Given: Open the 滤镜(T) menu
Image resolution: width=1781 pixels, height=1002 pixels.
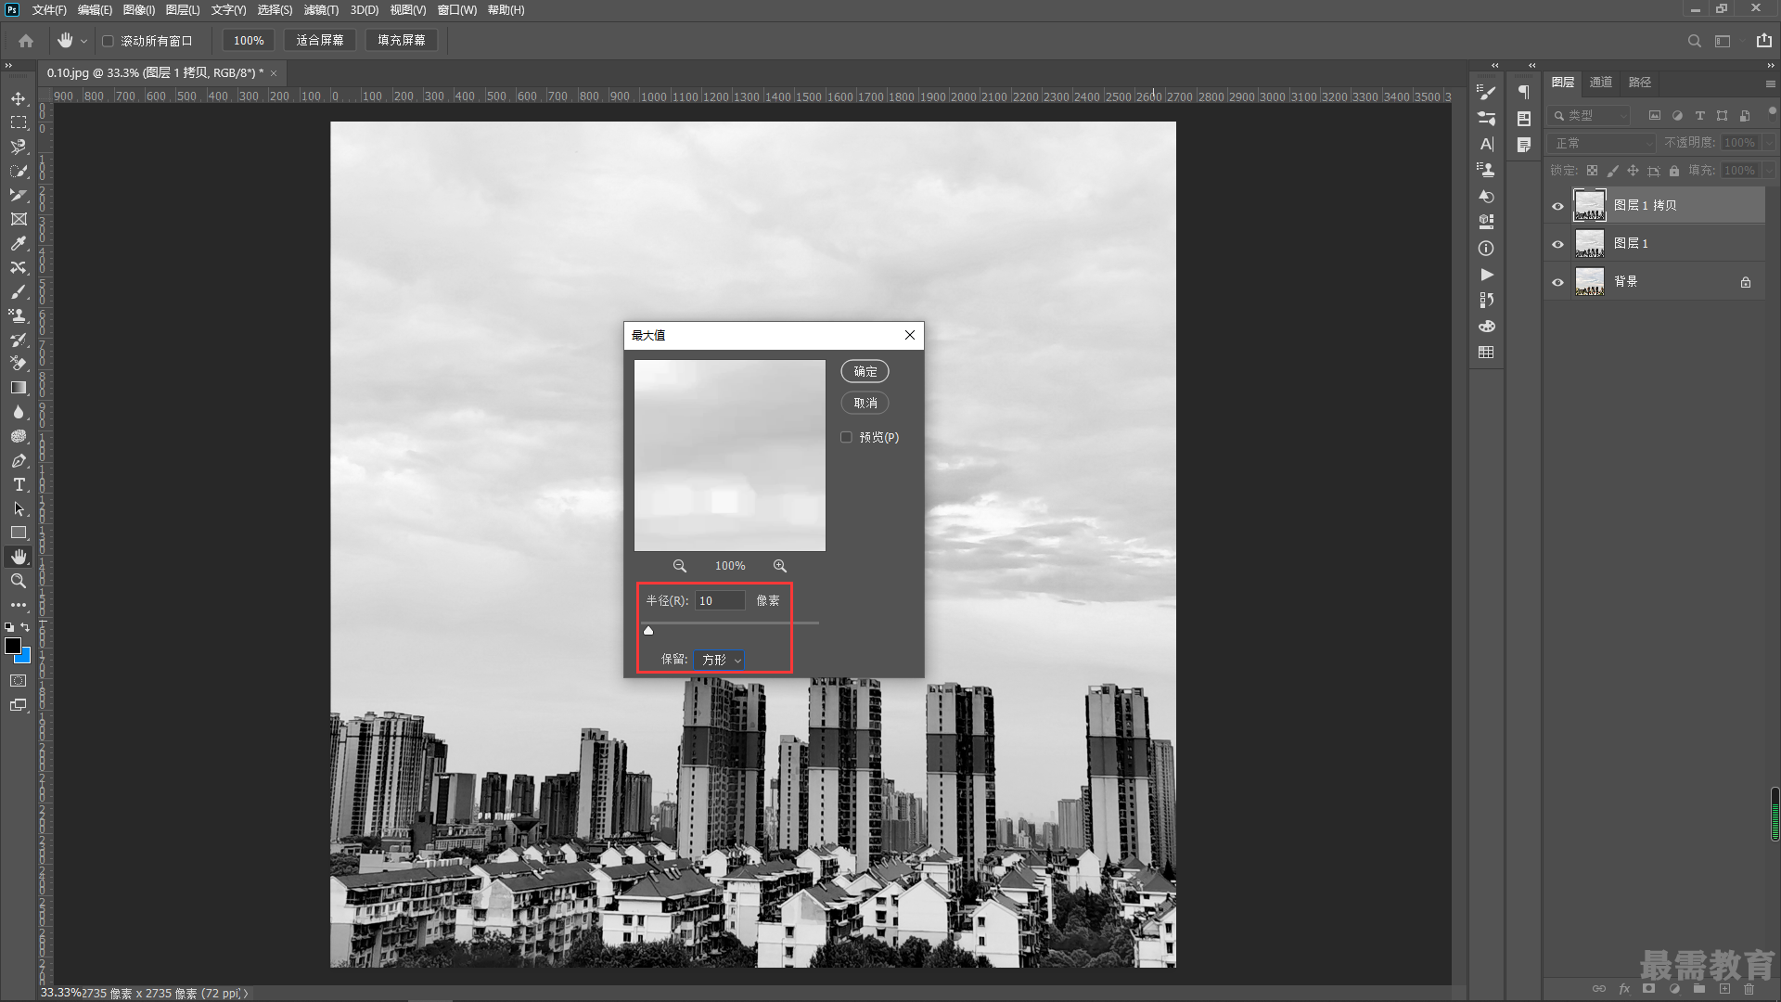Looking at the screenshot, I should (321, 10).
